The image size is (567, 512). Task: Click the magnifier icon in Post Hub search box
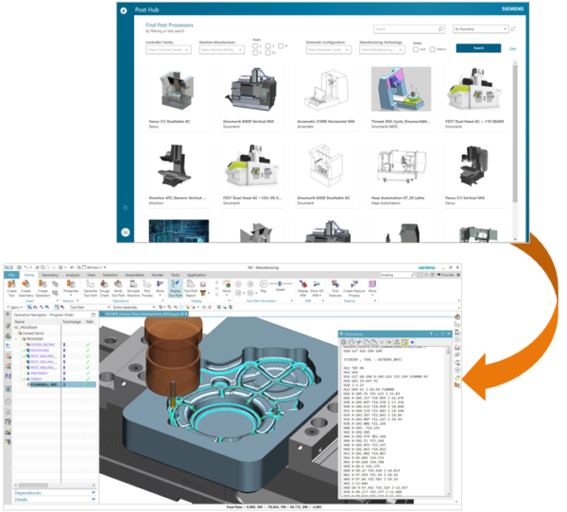click(440, 29)
